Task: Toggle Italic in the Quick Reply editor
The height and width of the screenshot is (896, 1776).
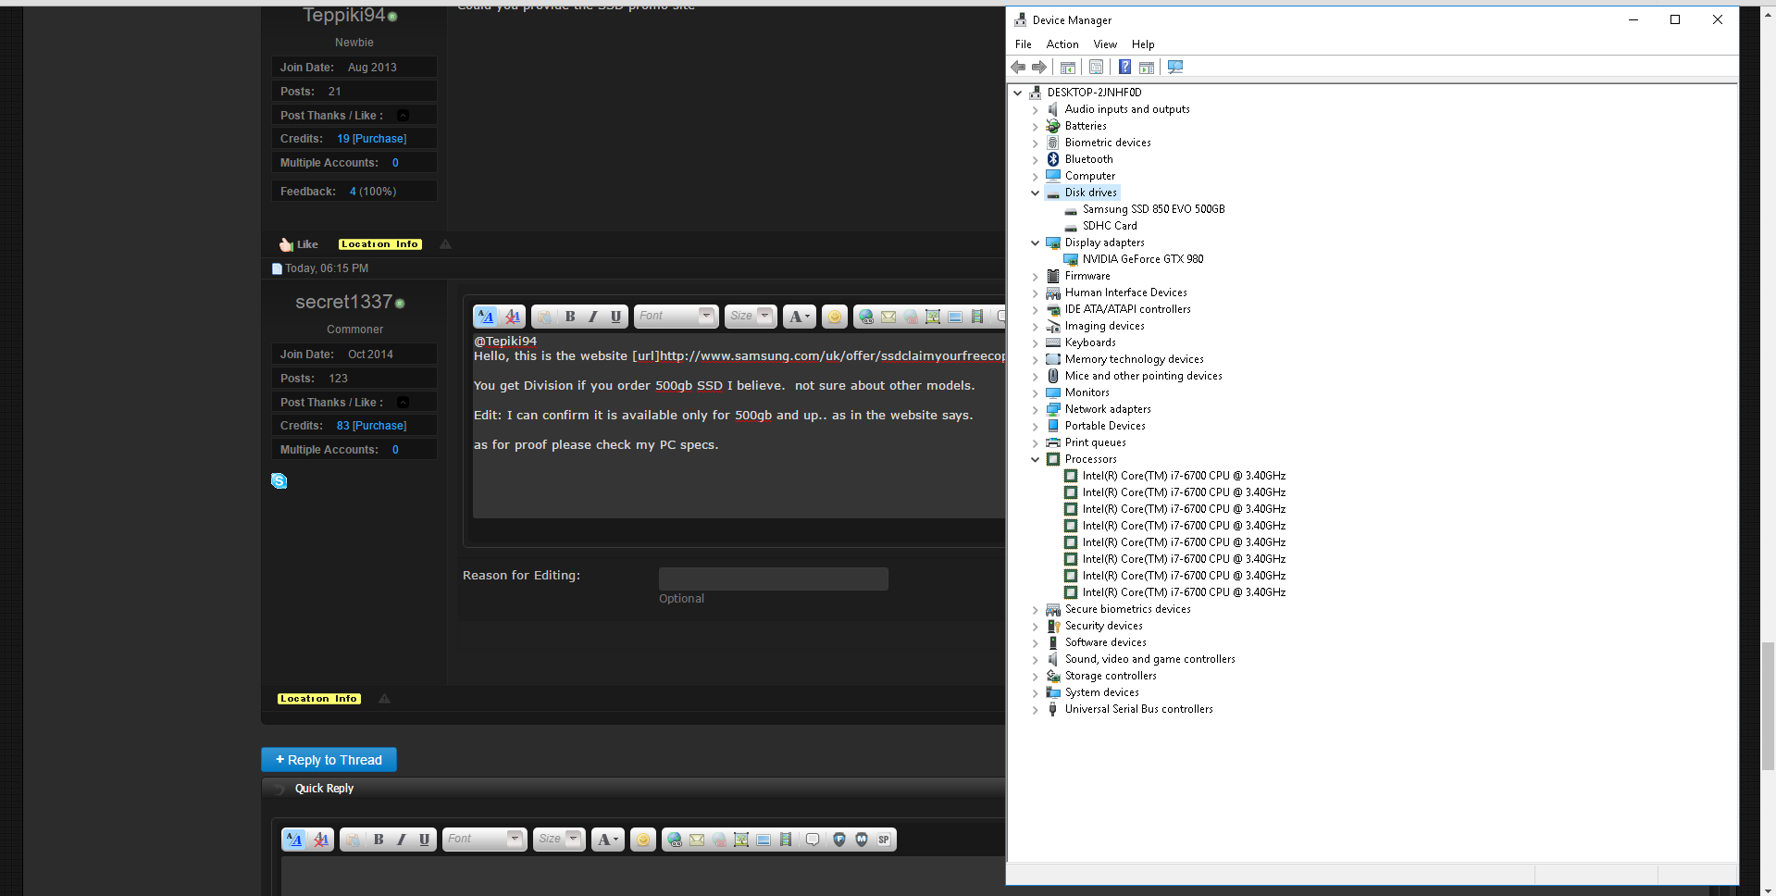Action: (402, 840)
